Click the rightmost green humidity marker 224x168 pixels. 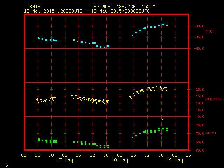point(167,129)
